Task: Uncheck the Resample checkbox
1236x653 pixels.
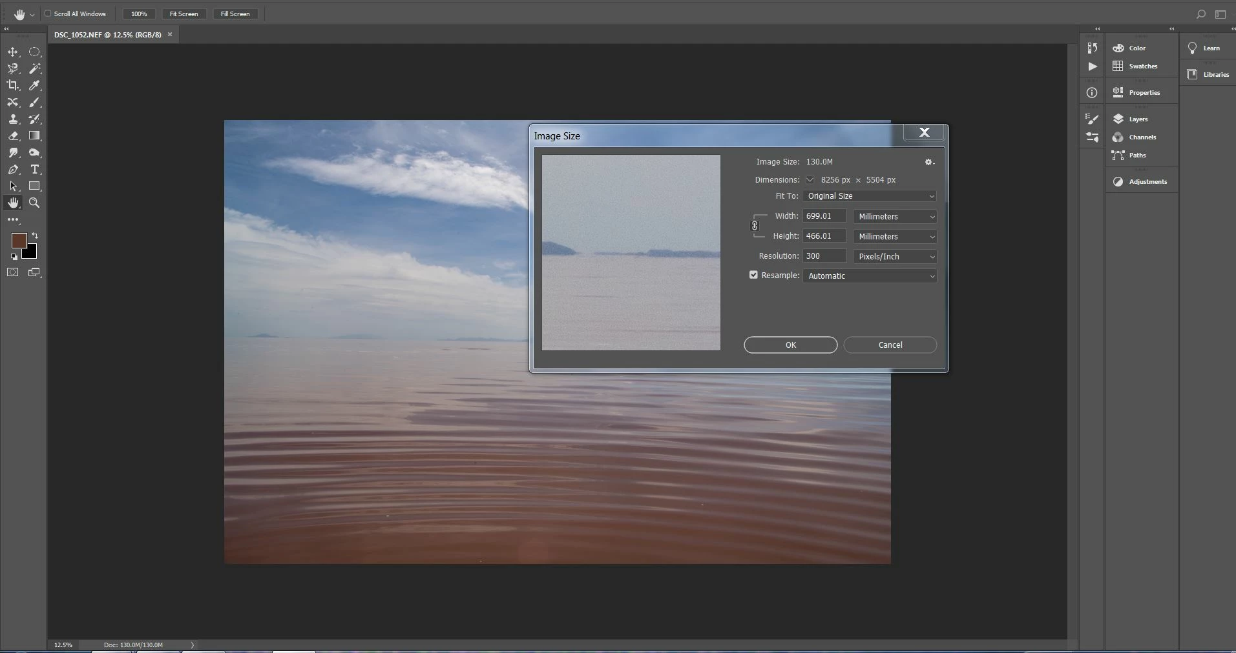Action: tap(753, 275)
